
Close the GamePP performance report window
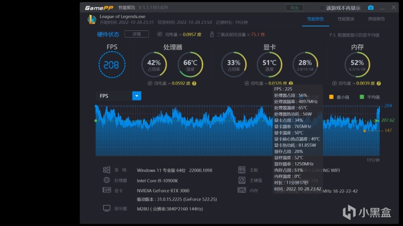[x=393, y=7]
